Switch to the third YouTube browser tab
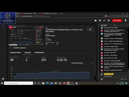 pyautogui.click(x=50, y=13)
